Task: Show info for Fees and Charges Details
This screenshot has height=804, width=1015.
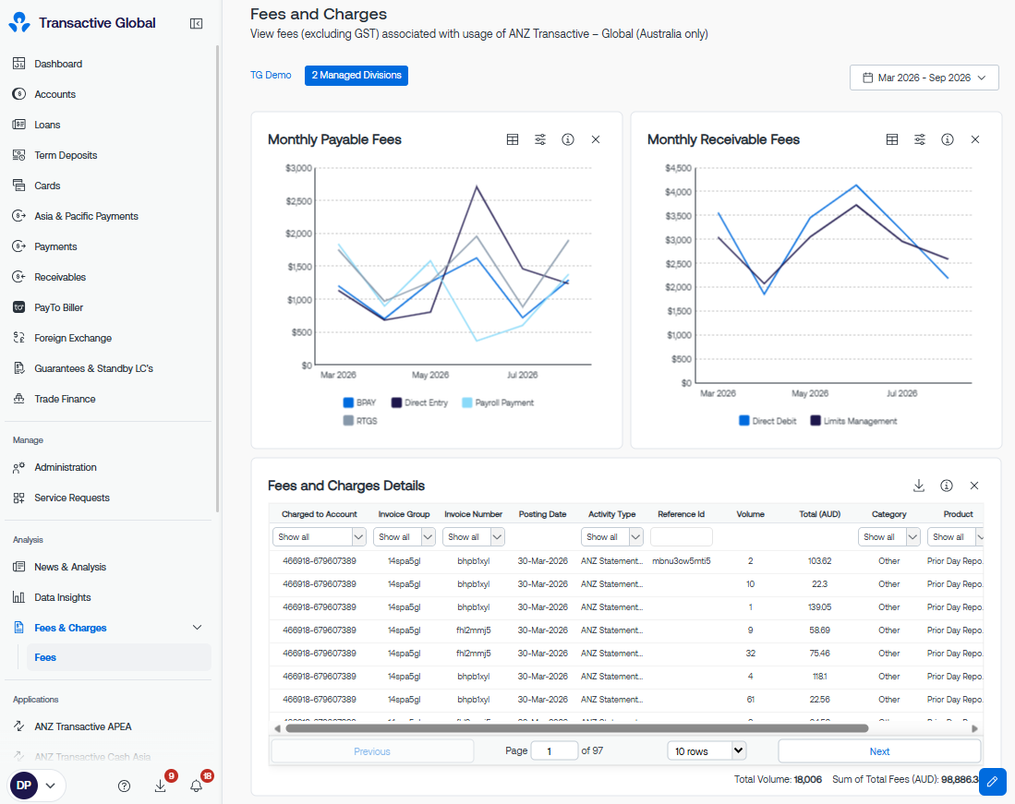Action: (x=947, y=486)
